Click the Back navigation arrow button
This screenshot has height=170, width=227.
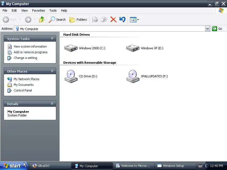pyautogui.click(x=6, y=20)
